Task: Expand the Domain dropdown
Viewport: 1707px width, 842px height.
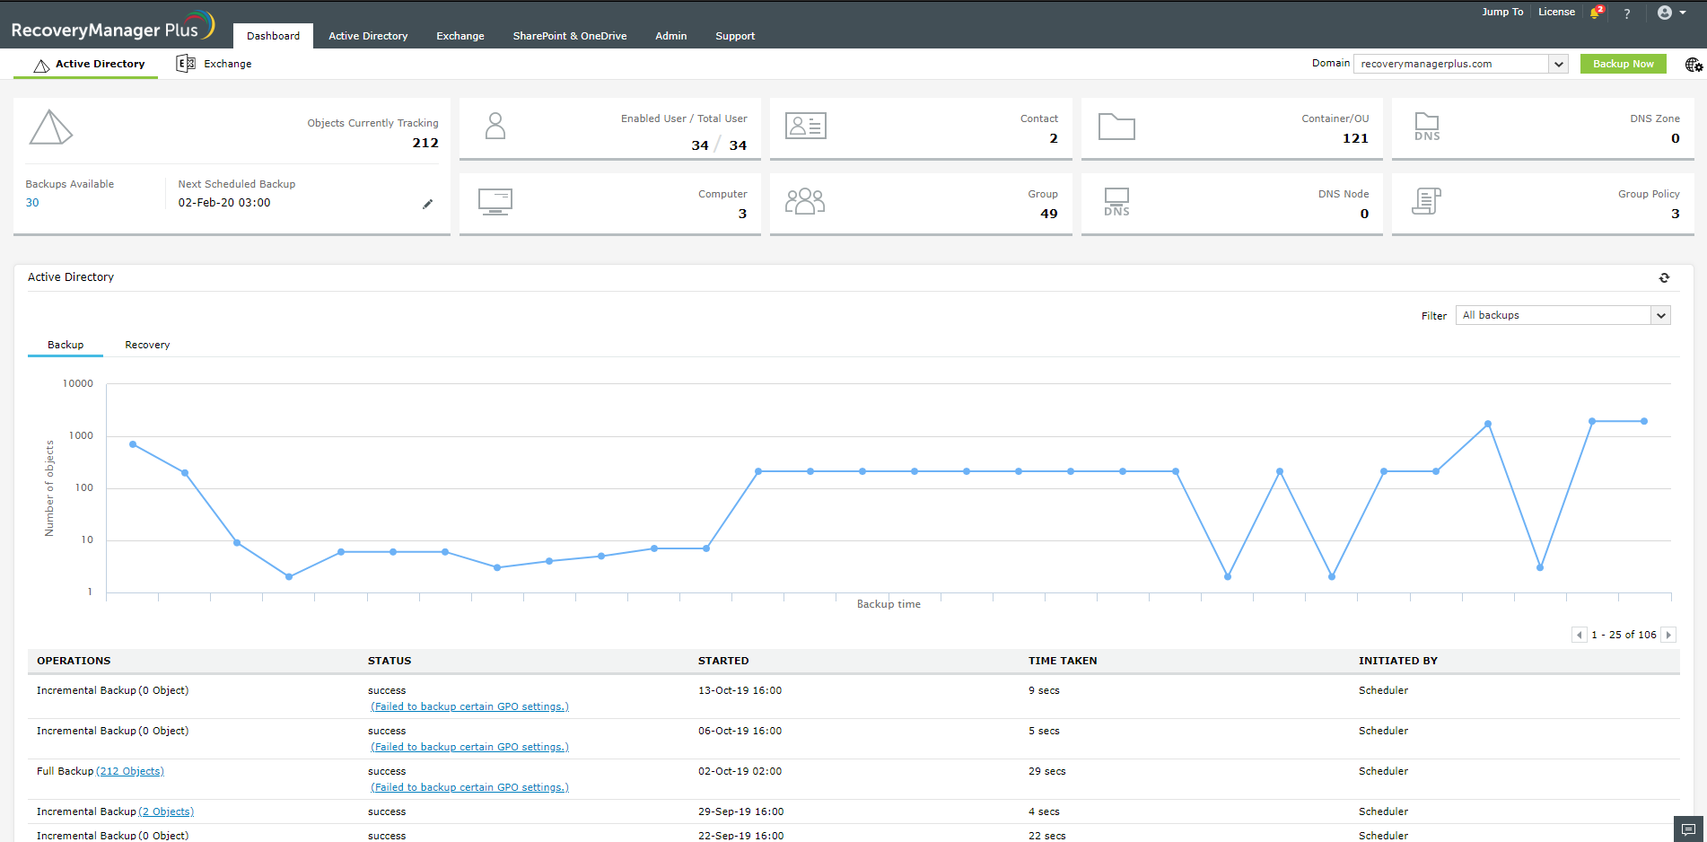Action: tap(1559, 64)
